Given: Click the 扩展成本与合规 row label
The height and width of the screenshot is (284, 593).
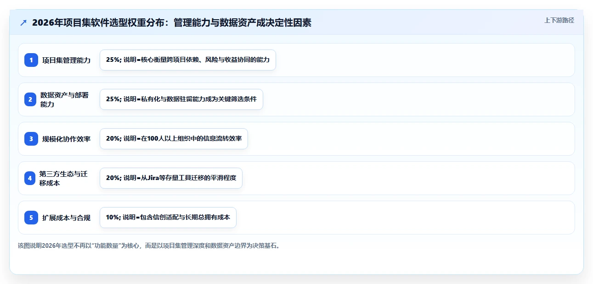Looking at the screenshot, I should click(66, 218).
